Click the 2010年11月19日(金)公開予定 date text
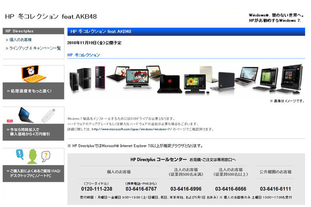The image size is (311, 207). point(94,43)
